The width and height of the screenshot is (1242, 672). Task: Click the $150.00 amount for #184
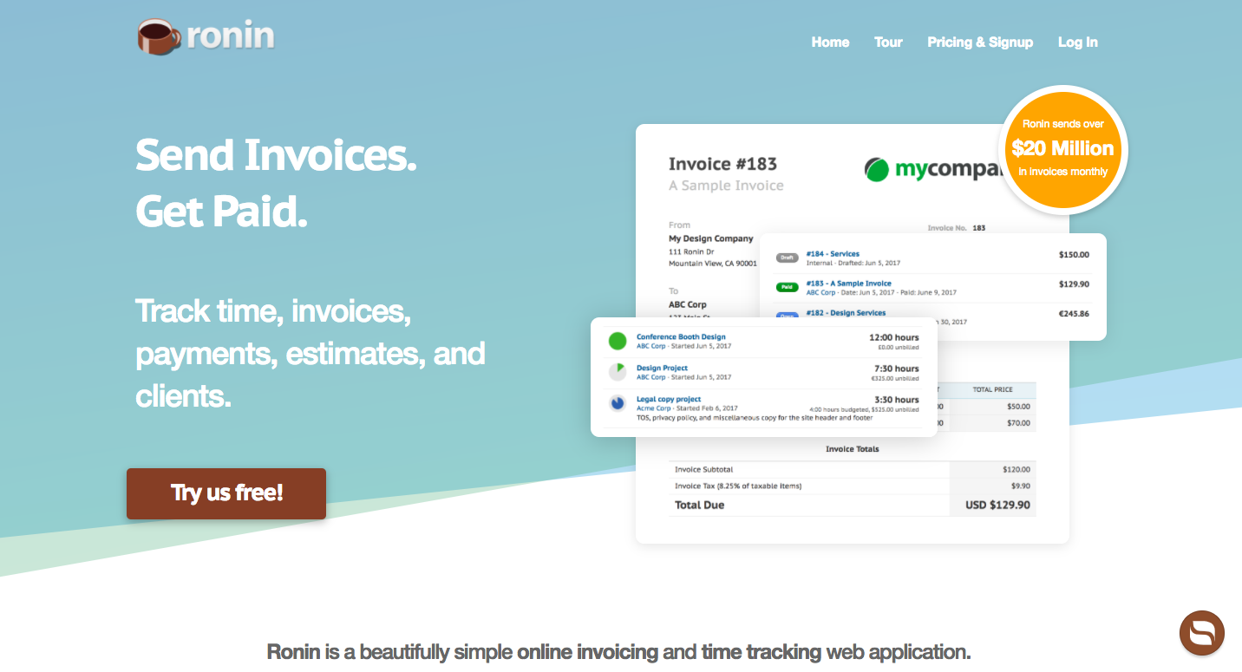tap(1074, 255)
